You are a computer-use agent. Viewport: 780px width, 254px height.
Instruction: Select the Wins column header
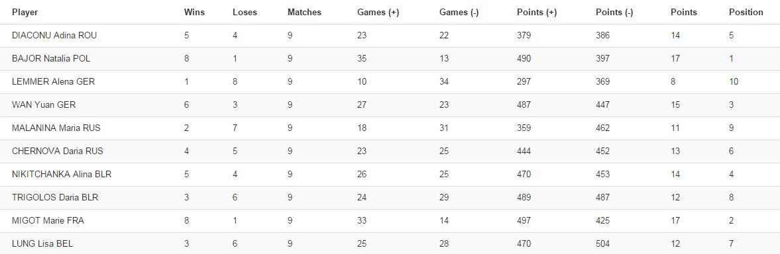[194, 13]
